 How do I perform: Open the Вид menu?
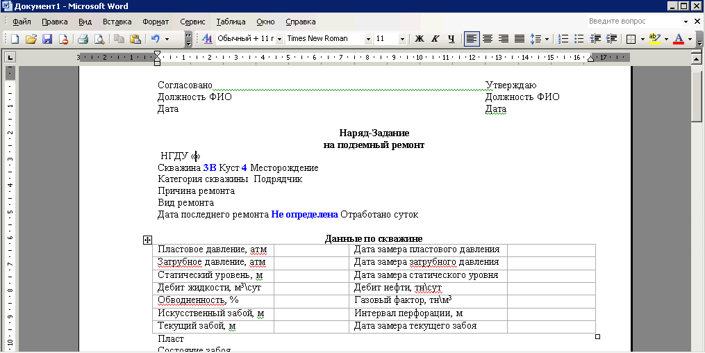tap(85, 22)
